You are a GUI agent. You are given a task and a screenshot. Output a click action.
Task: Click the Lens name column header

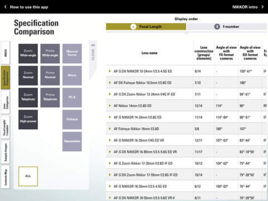[150, 53]
